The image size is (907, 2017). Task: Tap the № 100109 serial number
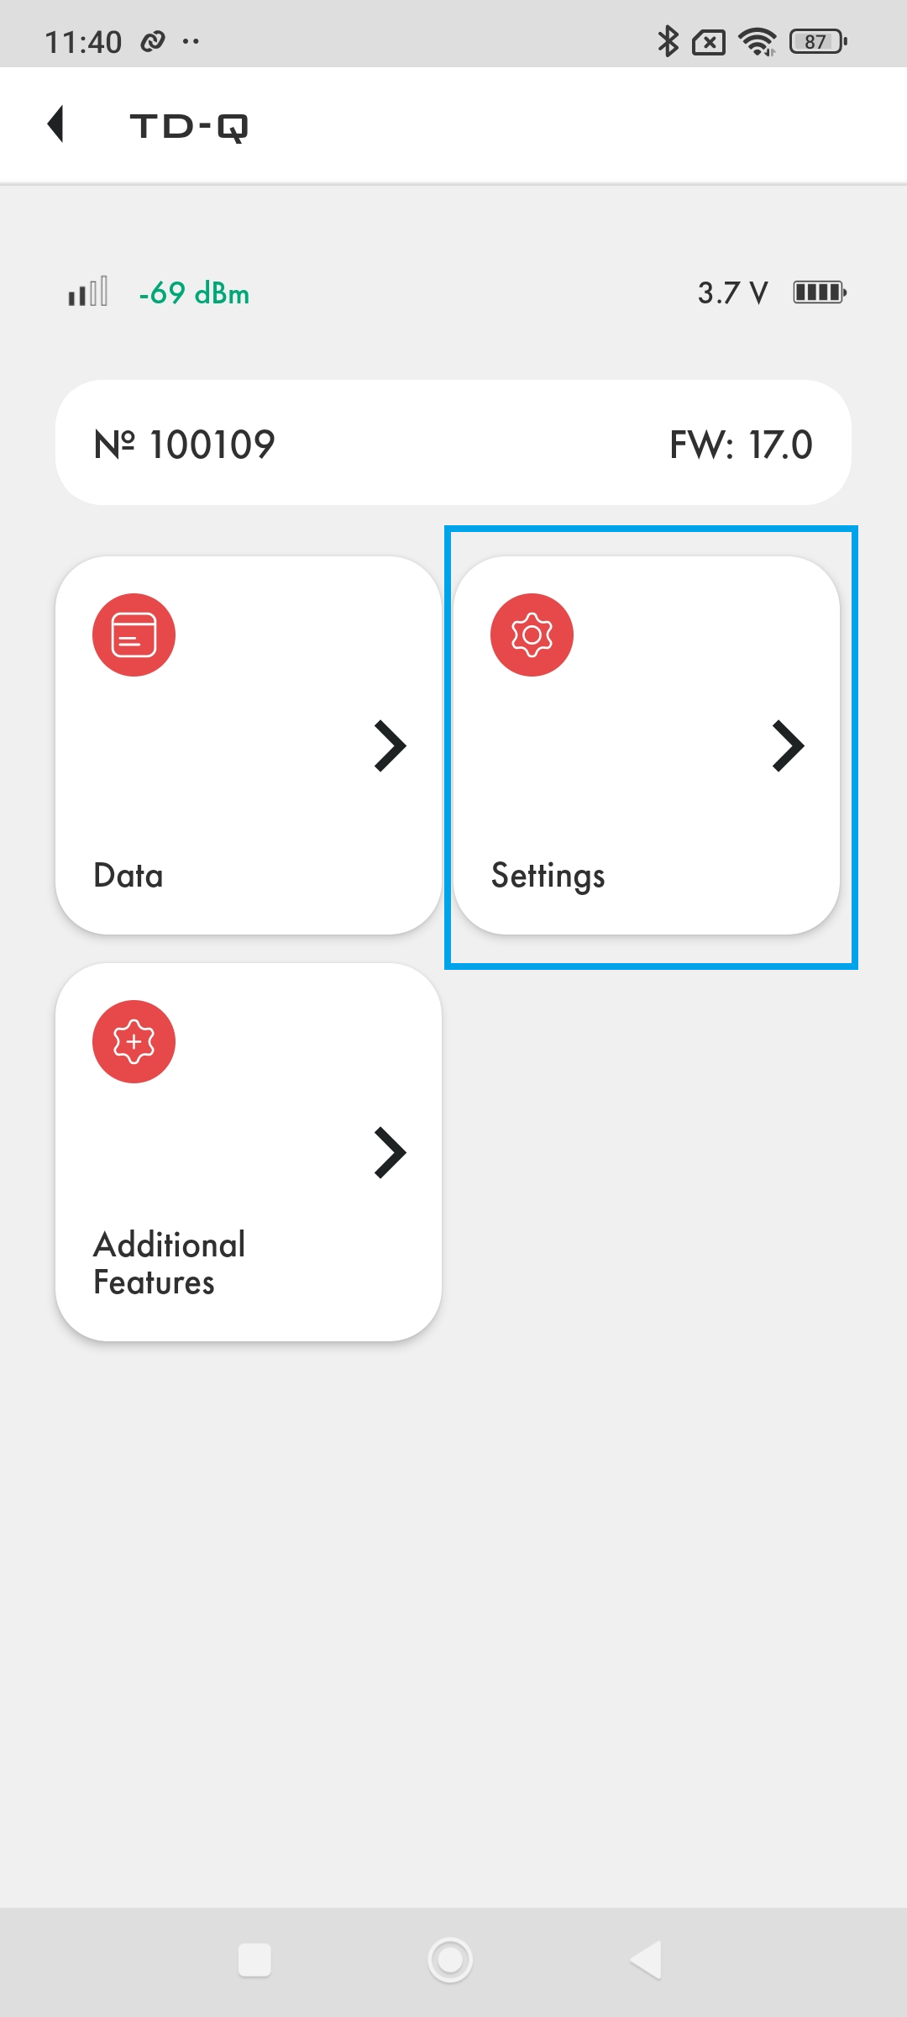pos(185,444)
